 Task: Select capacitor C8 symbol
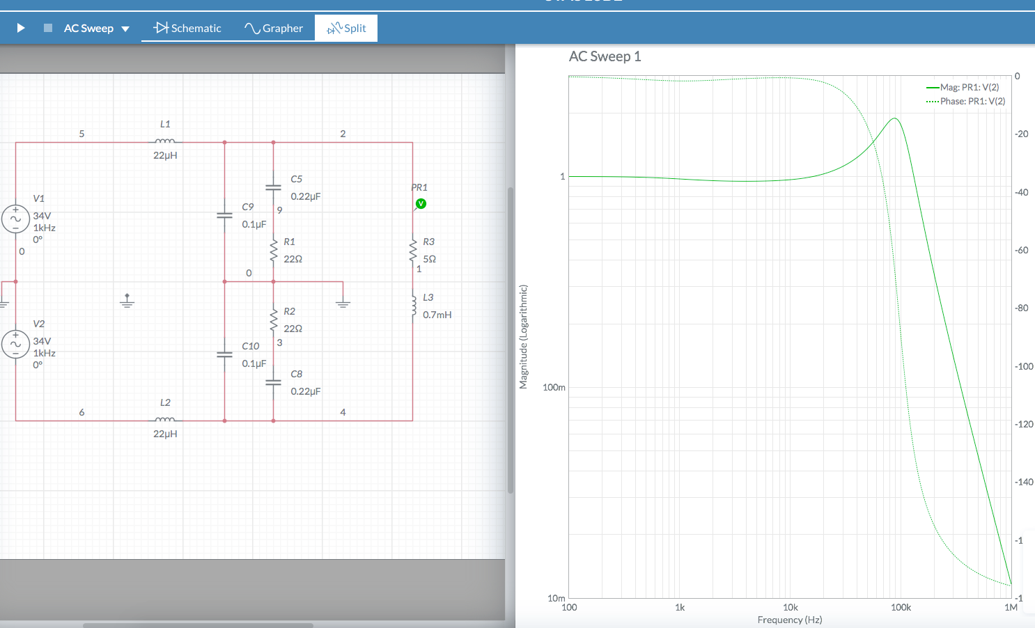tap(273, 382)
